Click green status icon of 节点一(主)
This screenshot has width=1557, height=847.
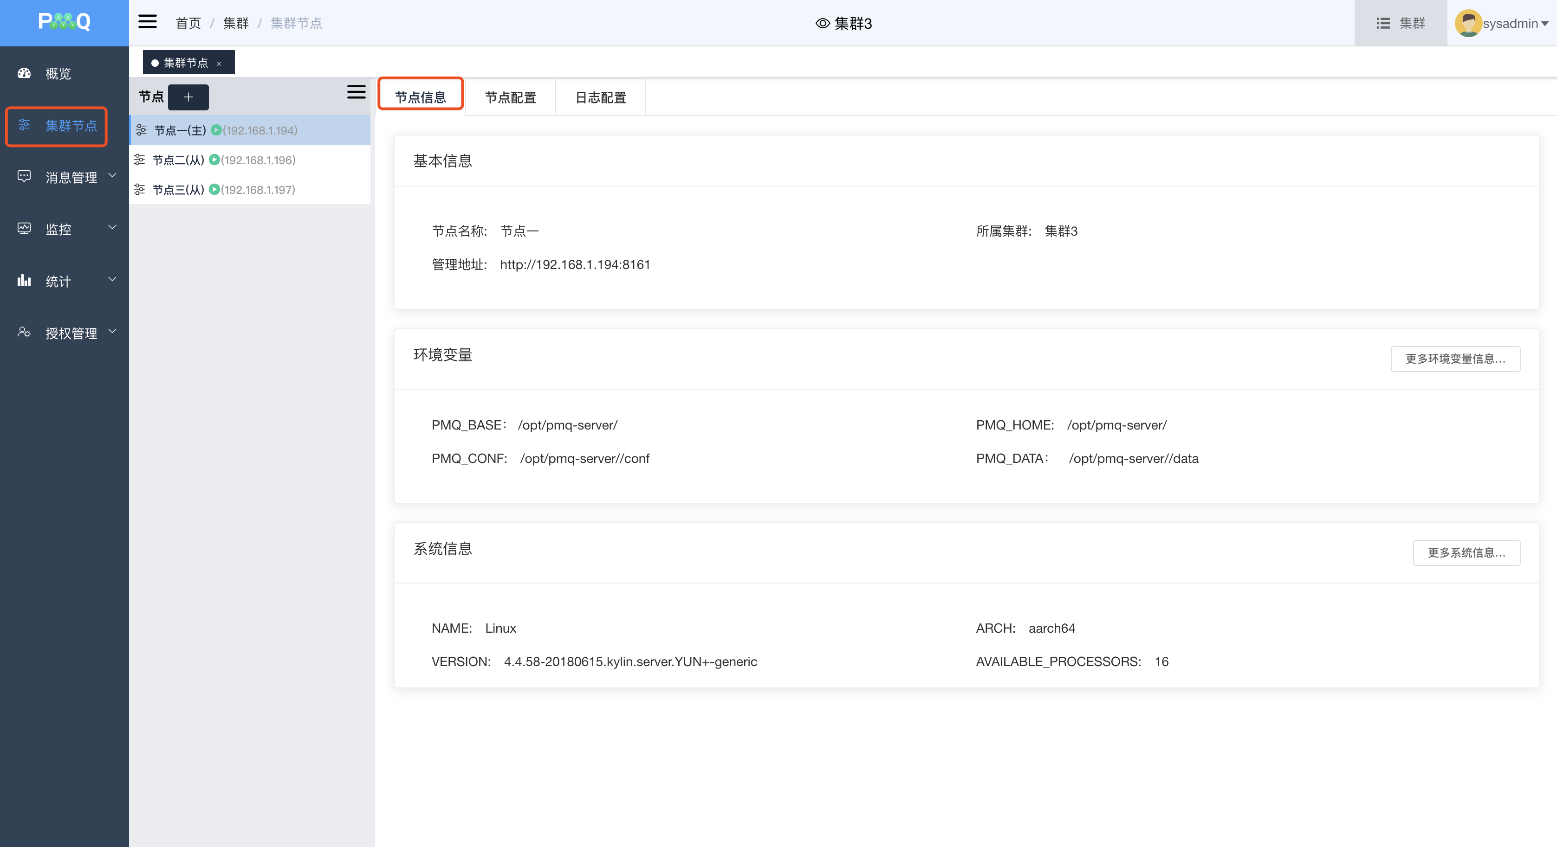click(x=216, y=130)
